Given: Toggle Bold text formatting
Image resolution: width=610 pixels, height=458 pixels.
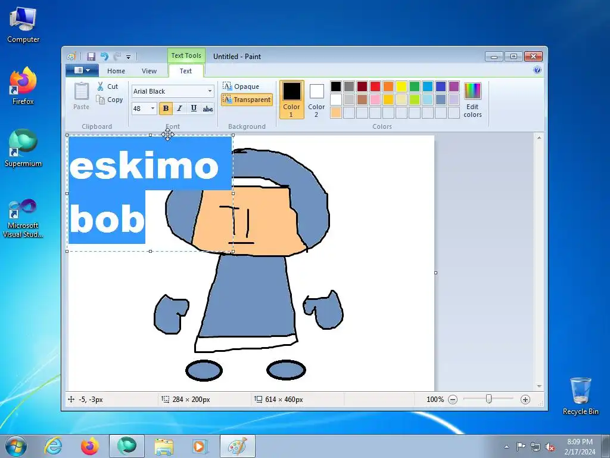Looking at the screenshot, I should click(x=166, y=109).
